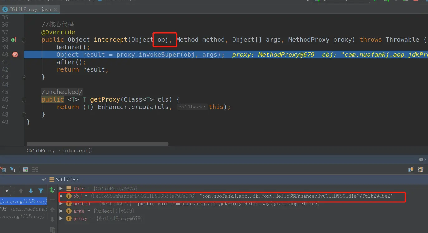
Task: Click the CGlibProxy breadcrumb
Action: (41, 150)
